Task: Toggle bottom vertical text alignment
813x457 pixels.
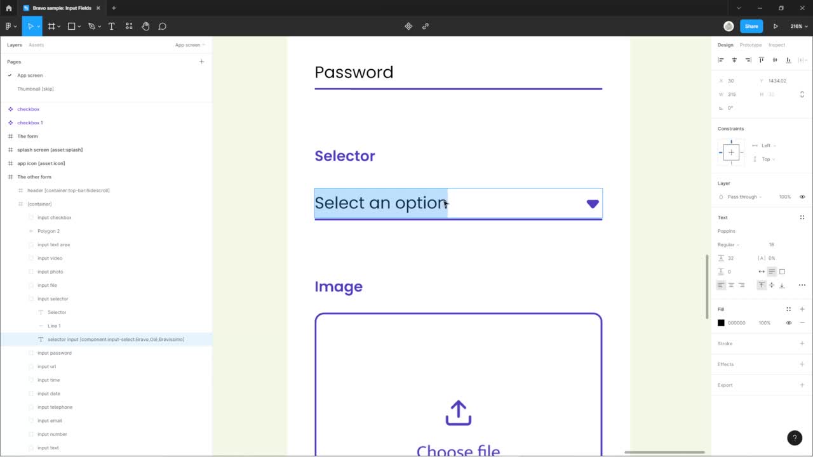Action: click(x=782, y=284)
